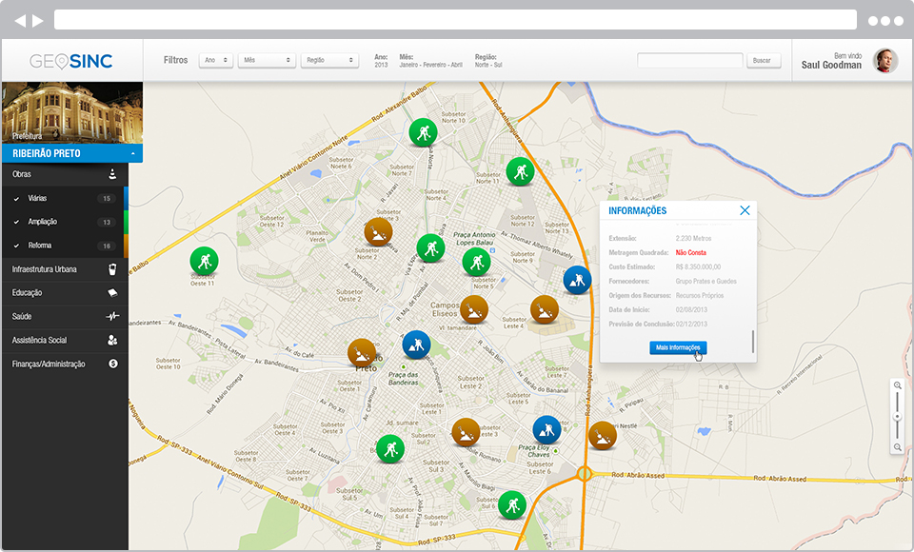Click orange marker above Subsetor Leste 4
Image resolution: width=914 pixels, height=552 pixels.
pos(545,309)
